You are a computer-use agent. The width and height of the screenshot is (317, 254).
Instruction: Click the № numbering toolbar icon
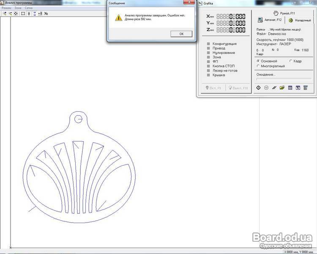click(x=46, y=14)
